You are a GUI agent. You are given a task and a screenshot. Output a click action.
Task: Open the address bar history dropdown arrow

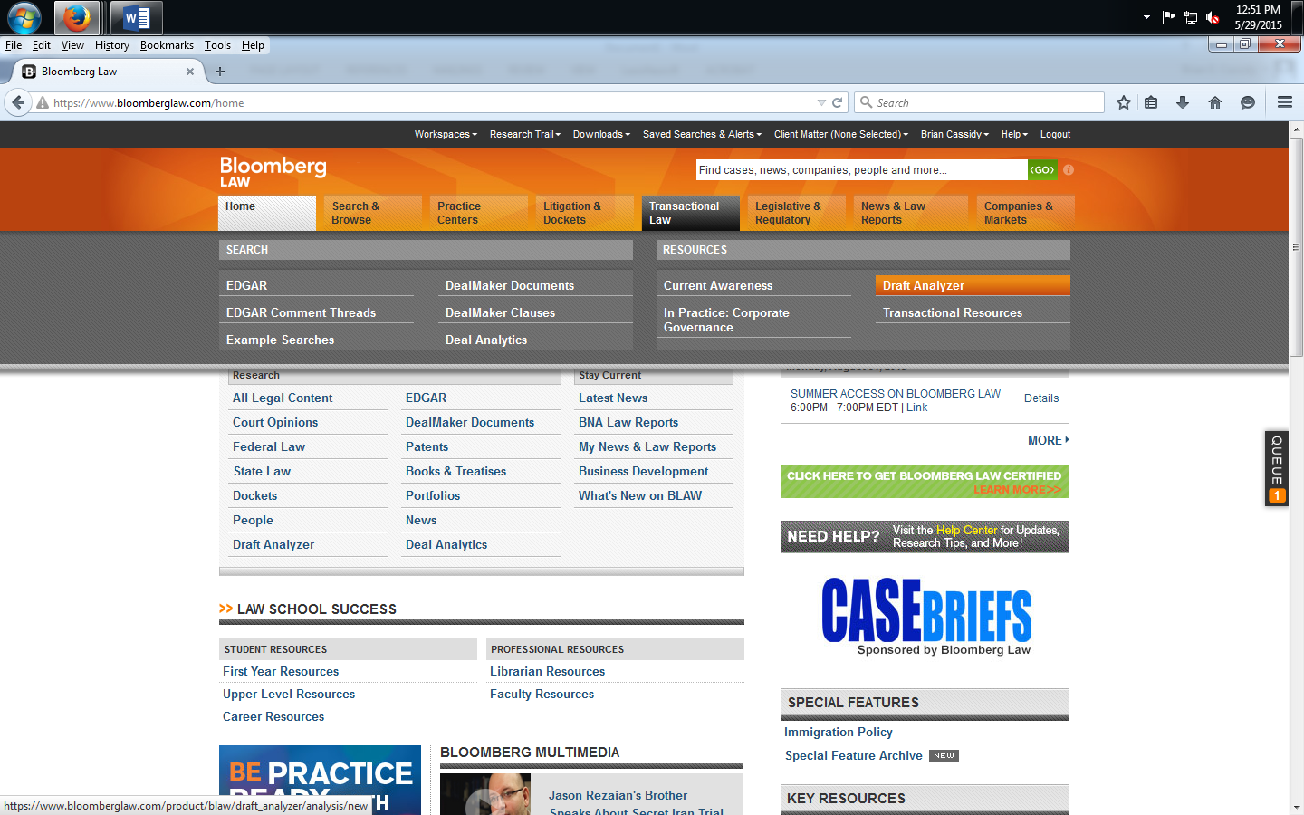pyautogui.click(x=821, y=102)
